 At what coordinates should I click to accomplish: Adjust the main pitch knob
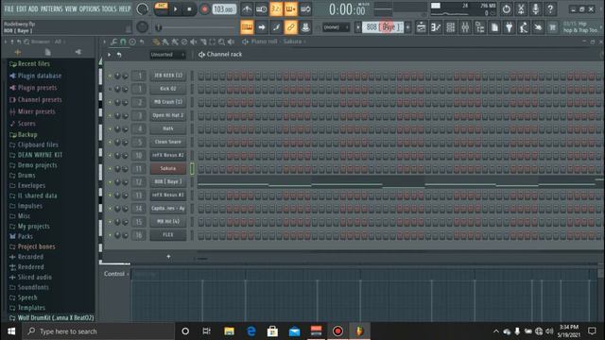click(x=143, y=27)
